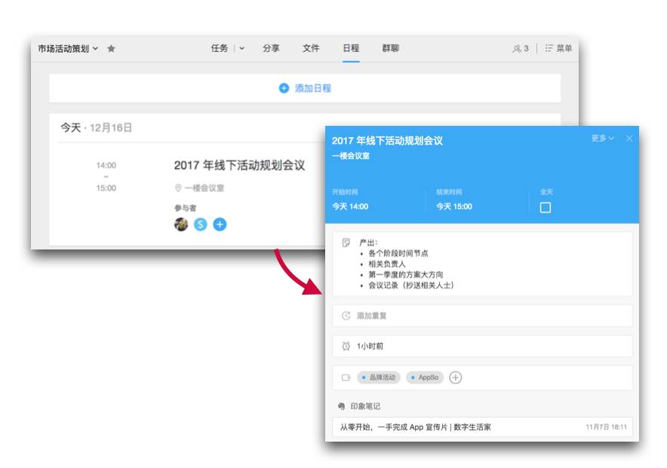Click the 一楼会议室 location in the schedule list

(x=204, y=188)
